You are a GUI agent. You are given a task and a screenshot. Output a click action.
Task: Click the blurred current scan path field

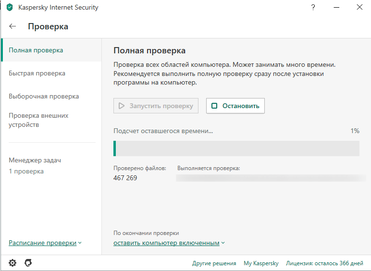(271, 178)
